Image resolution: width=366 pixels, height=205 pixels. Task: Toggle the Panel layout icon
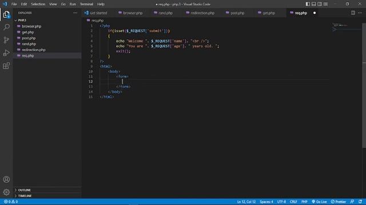click(x=314, y=4)
